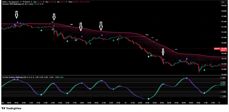Click the 0,357 oscillator value label
The width and height of the screenshot is (229, 112).
[x=223, y=85]
